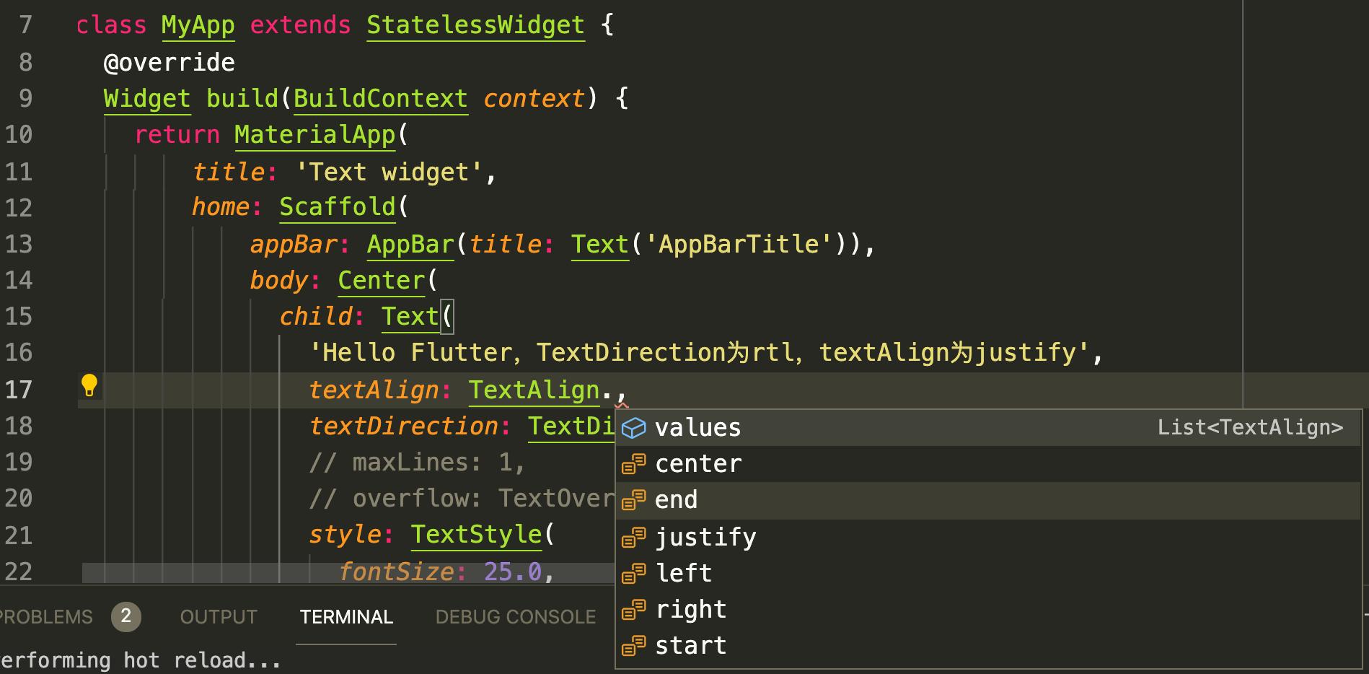
Task: Click the field icon next to "end" suggestion
Action: coord(634,500)
